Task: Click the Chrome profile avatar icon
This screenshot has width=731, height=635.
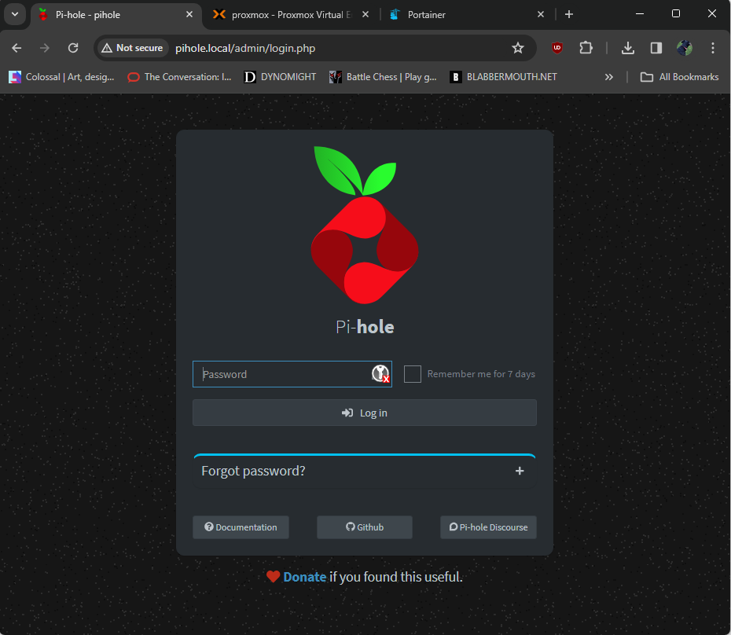Action: [x=685, y=48]
